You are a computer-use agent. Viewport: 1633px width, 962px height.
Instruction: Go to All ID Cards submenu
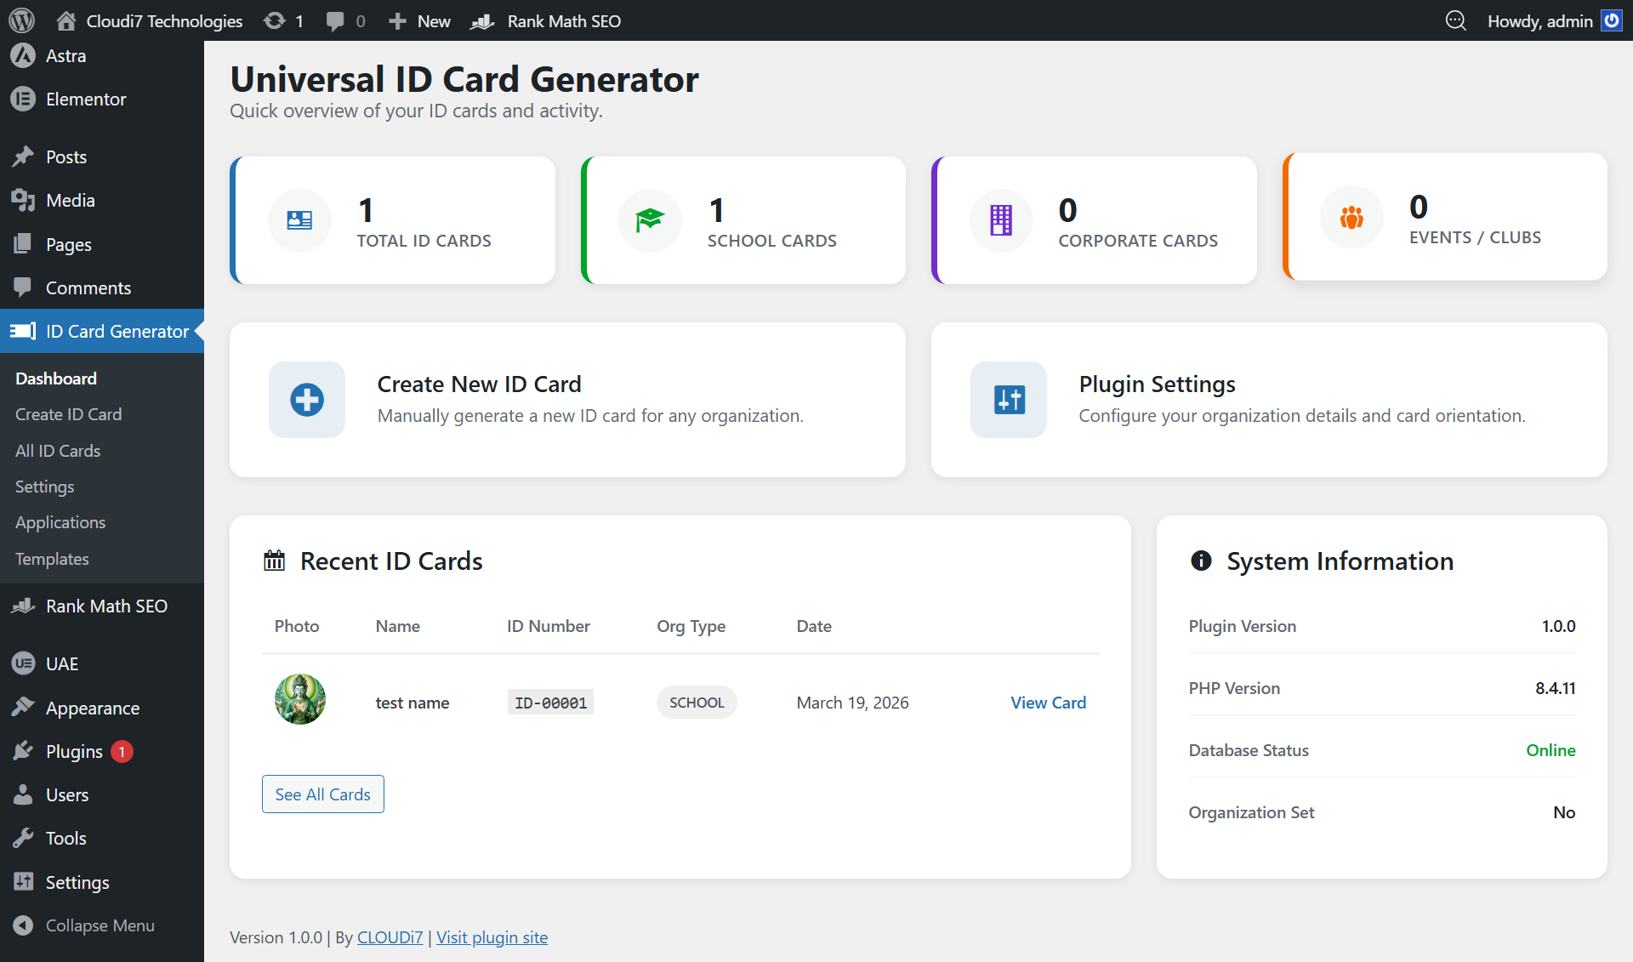58,451
